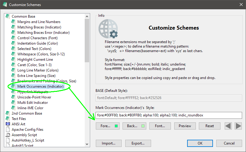Click into the Mark Occurrences style input field
Image resolution: width=246 pixels, height=152 pixels.
tap(169, 115)
